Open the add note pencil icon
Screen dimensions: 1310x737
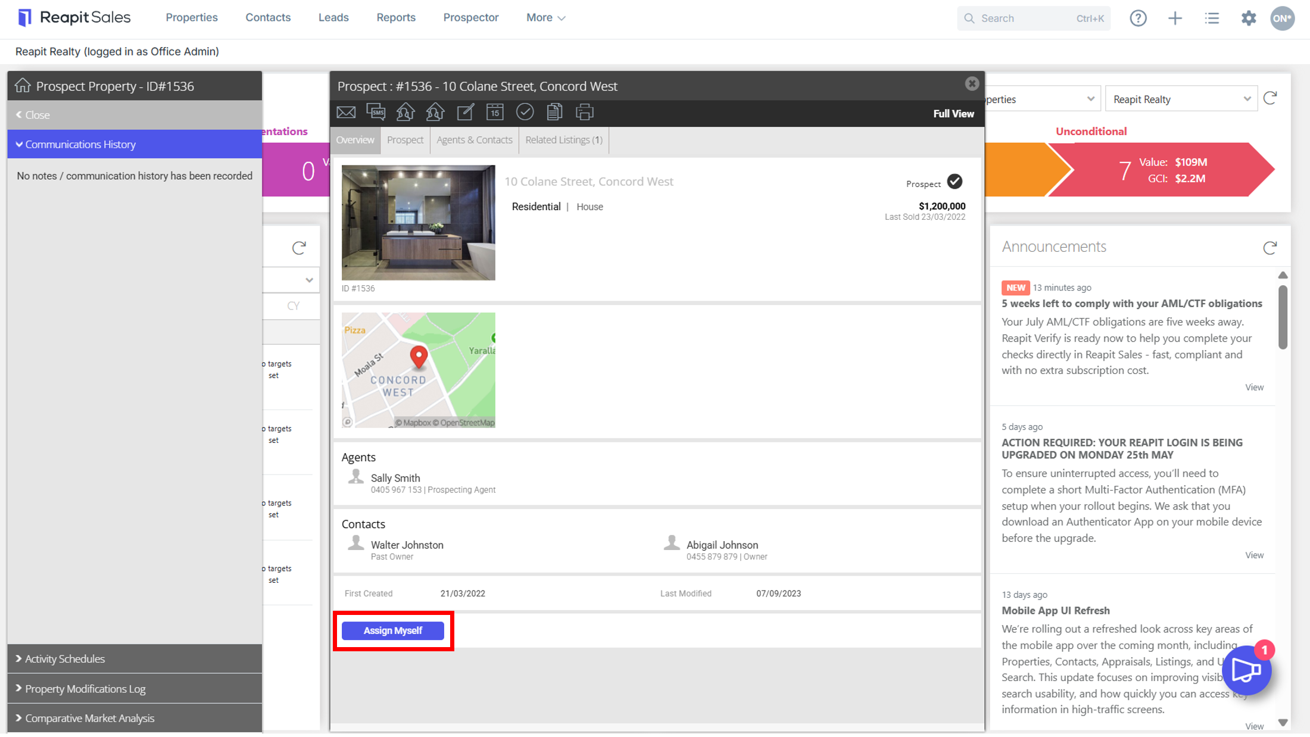(465, 112)
